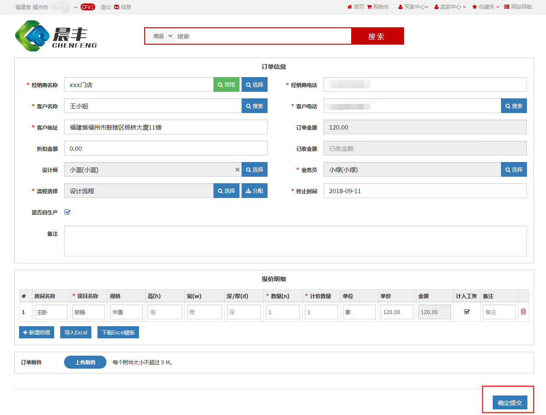Search by customer phone using 搜索 button
Image resolution: width=546 pixels, height=415 pixels.
pyautogui.click(x=514, y=106)
